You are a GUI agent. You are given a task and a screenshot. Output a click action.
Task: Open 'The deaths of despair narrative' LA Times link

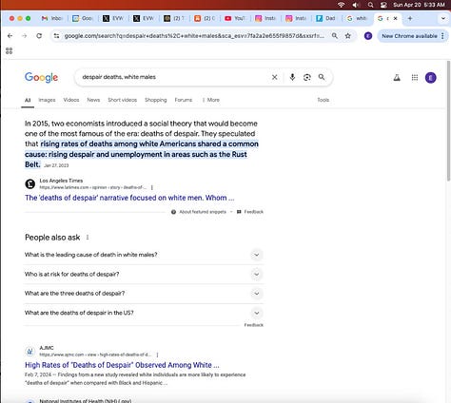[x=129, y=198]
